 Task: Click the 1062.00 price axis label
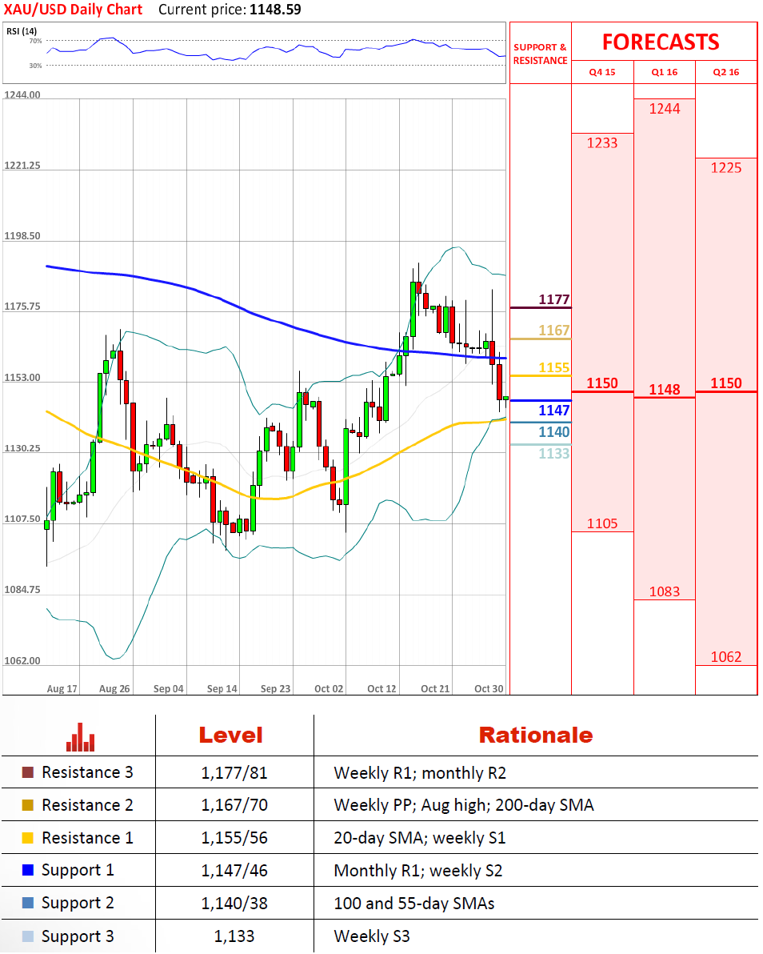coord(22,661)
